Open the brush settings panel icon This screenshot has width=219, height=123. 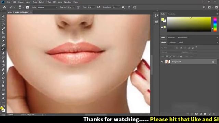tap(27, 7)
